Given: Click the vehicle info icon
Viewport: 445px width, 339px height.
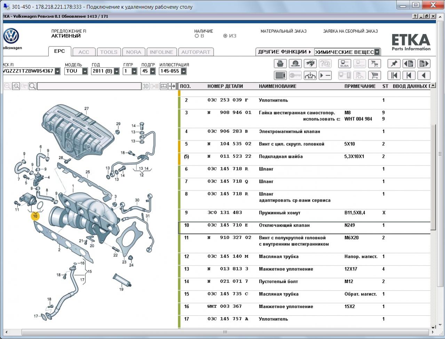Looking at the screenshot, I should click(x=310, y=75).
